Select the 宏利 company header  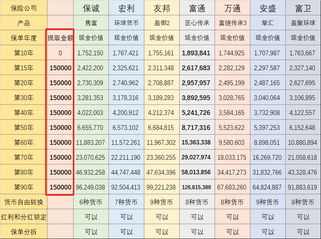126,8
